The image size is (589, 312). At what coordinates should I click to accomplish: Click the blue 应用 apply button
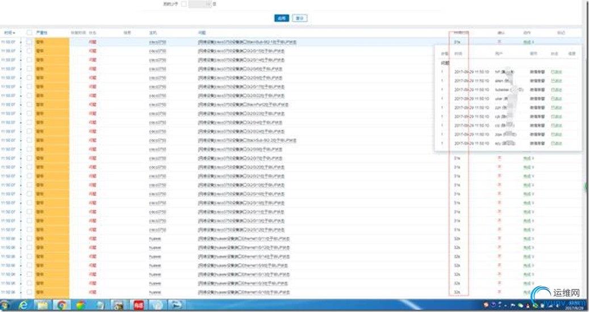click(x=281, y=18)
